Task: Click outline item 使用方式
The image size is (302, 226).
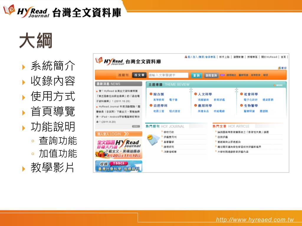Action: tap(53, 96)
